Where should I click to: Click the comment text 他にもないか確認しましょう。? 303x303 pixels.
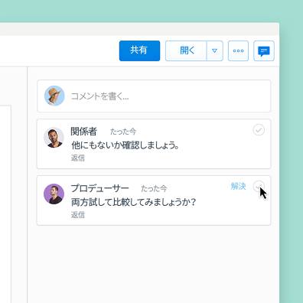click(x=125, y=145)
